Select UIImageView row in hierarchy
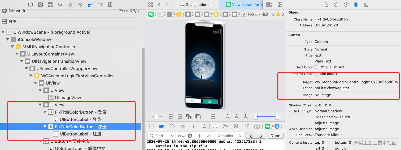The image size is (401, 150). (71, 98)
